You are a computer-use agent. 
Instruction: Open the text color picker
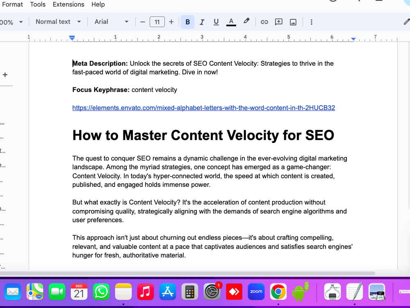tap(231, 22)
